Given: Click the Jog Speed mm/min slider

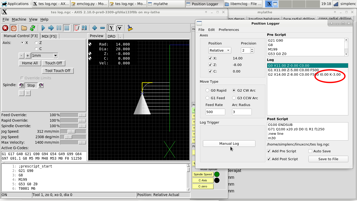Looking at the screenshot, I should [x=73, y=131].
